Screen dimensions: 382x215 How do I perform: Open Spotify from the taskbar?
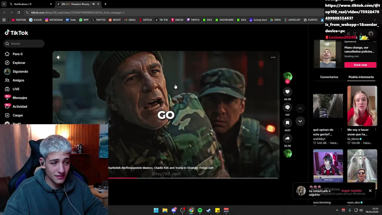point(200,210)
